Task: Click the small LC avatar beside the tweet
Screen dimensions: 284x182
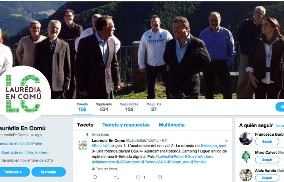Action: [83, 145]
